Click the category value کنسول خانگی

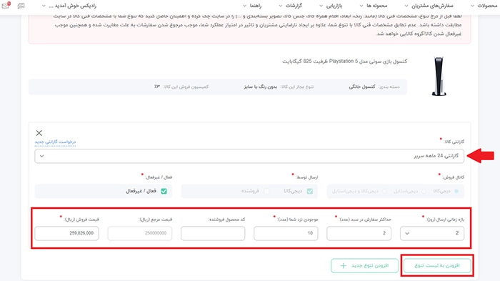coord(362,87)
